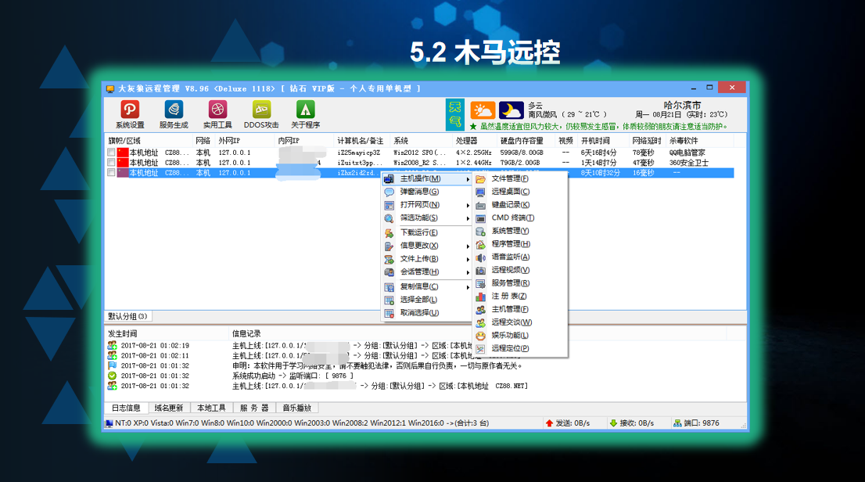Click 选择全部(L) in the context menu
This screenshot has width=865, height=482.
coord(418,299)
